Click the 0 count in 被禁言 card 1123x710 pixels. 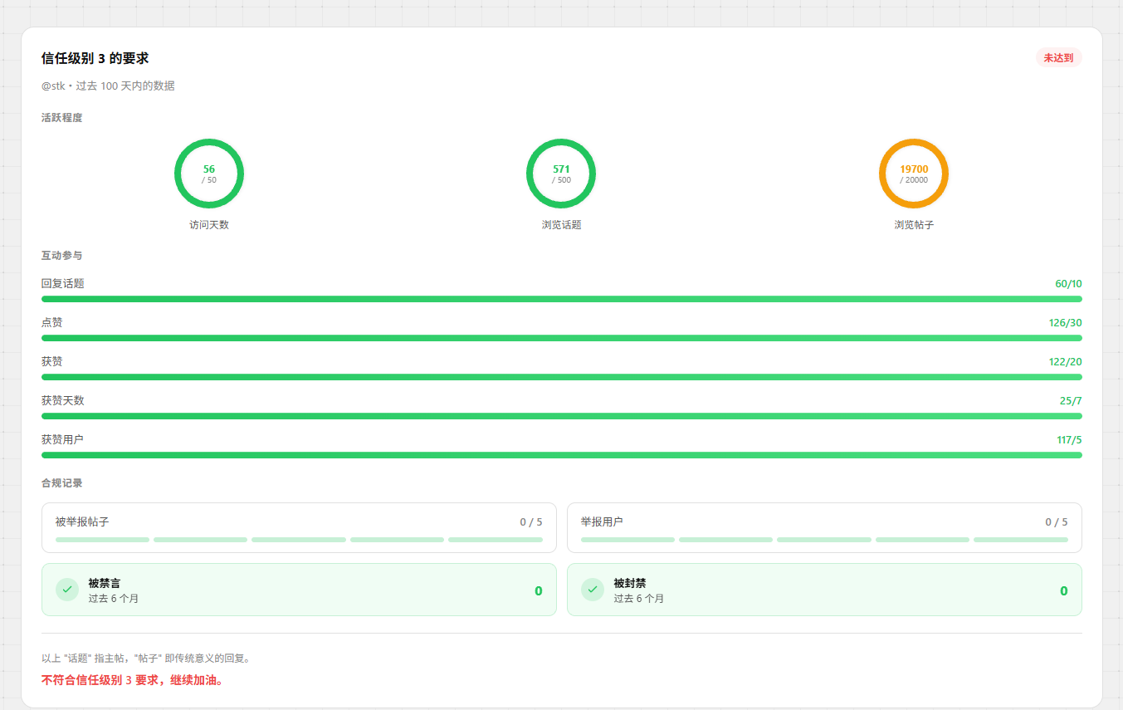539,591
